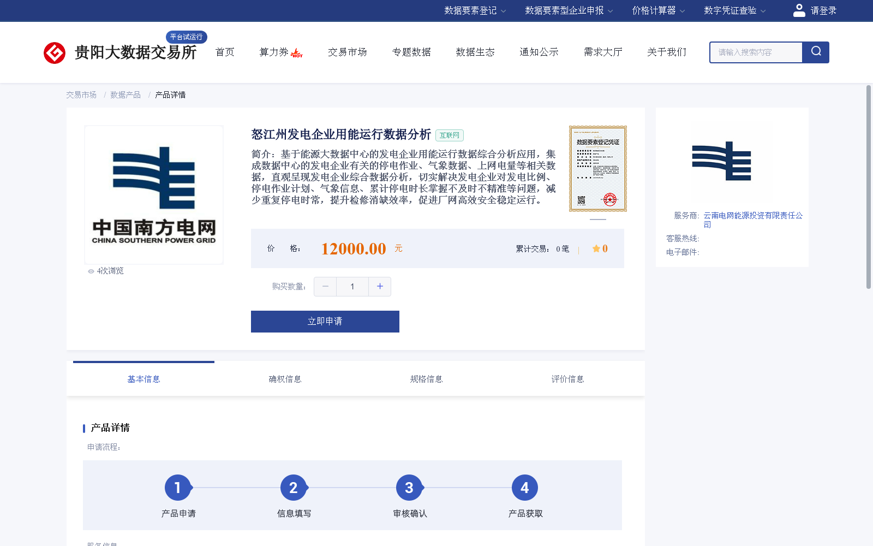The width and height of the screenshot is (873, 546).
Task: Click the 请登录 link
Action: pyautogui.click(x=823, y=10)
